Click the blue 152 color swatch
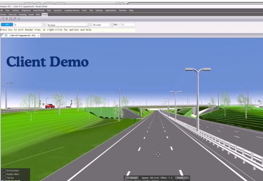Screen dimensions: 263x181 pos(7,25)
